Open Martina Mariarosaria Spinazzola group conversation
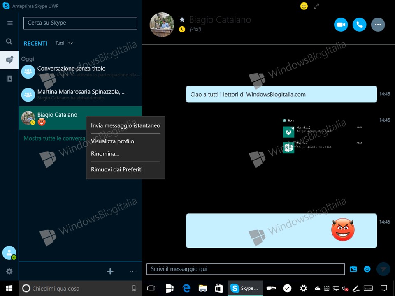 pos(80,95)
